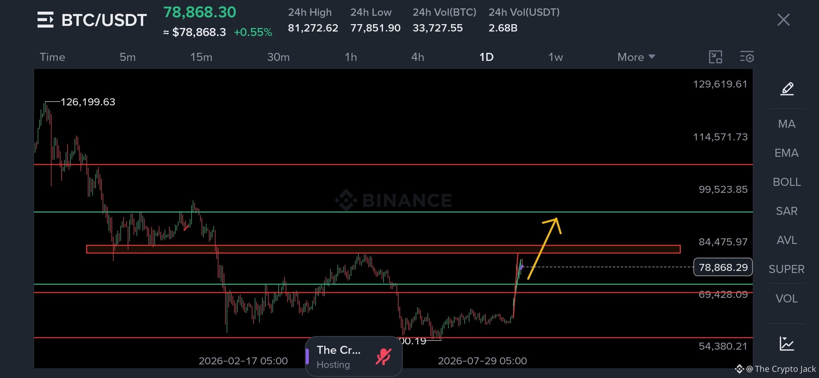The height and width of the screenshot is (378, 819).
Task: Expand the More intervals dropdown
Action: click(x=636, y=57)
